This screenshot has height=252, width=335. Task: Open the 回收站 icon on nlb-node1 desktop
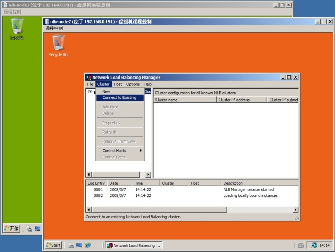pyautogui.click(x=17, y=27)
